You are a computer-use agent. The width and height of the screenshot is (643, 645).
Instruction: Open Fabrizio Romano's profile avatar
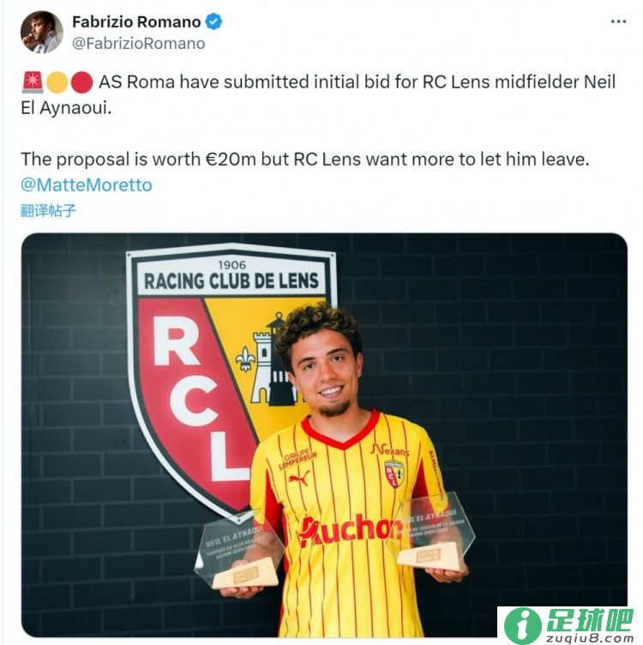click(x=41, y=32)
